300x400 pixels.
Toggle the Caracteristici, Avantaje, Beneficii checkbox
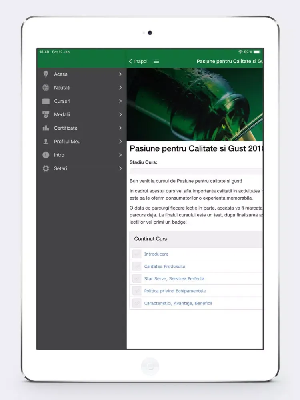click(x=137, y=303)
